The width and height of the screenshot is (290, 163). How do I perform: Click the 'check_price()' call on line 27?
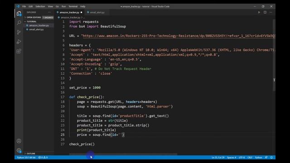pyautogui.click(x=82, y=144)
